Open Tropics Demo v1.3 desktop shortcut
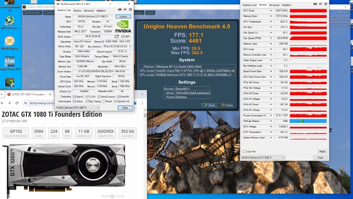353x199 pixels. tap(10, 63)
